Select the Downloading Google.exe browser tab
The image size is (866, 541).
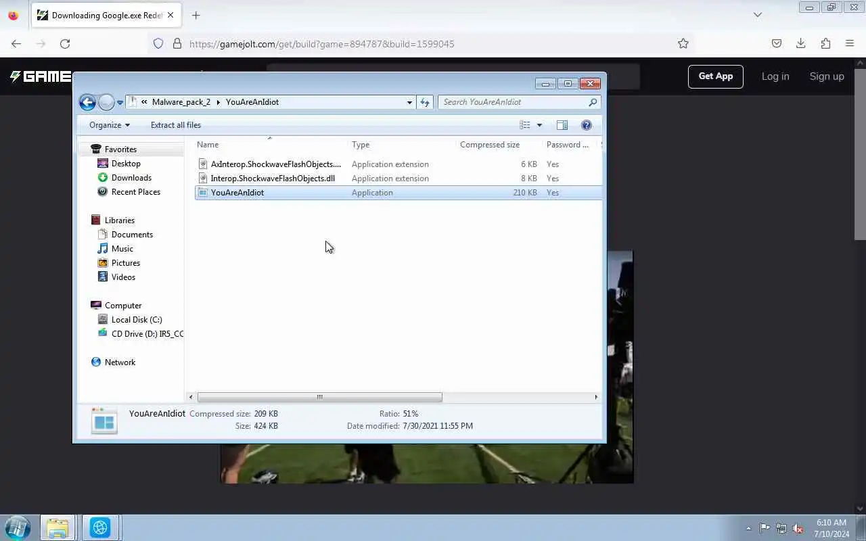tap(107, 15)
